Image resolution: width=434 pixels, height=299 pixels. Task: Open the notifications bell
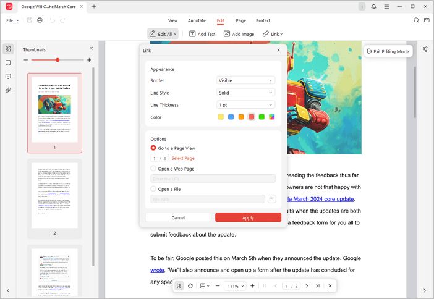(x=373, y=6)
